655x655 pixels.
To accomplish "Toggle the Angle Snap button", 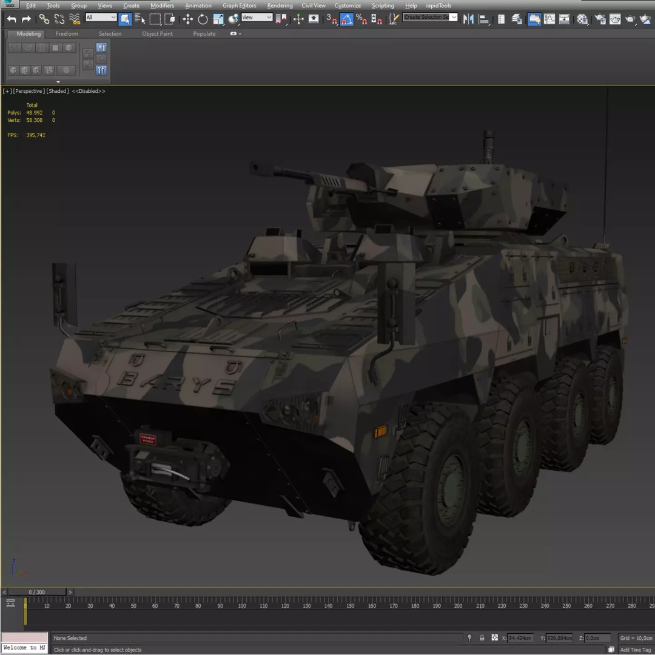I will pyautogui.click(x=346, y=19).
